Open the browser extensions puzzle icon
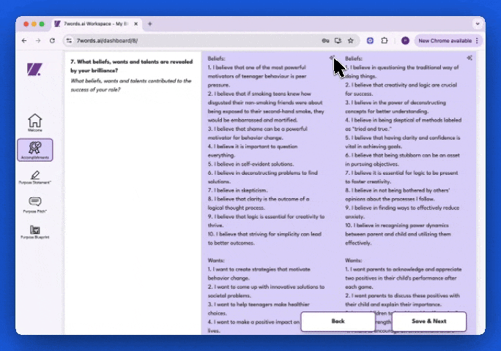 pos(385,41)
